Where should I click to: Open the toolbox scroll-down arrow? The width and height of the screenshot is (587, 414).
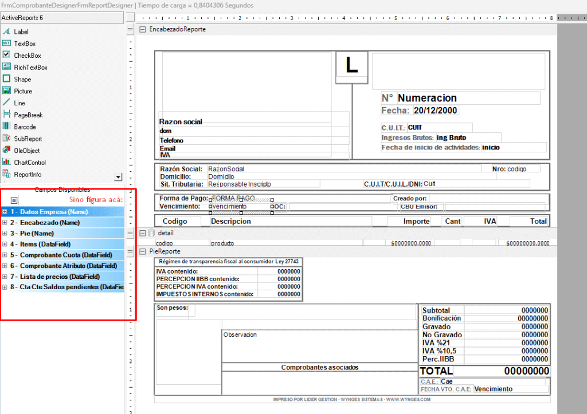pos(119,178)
